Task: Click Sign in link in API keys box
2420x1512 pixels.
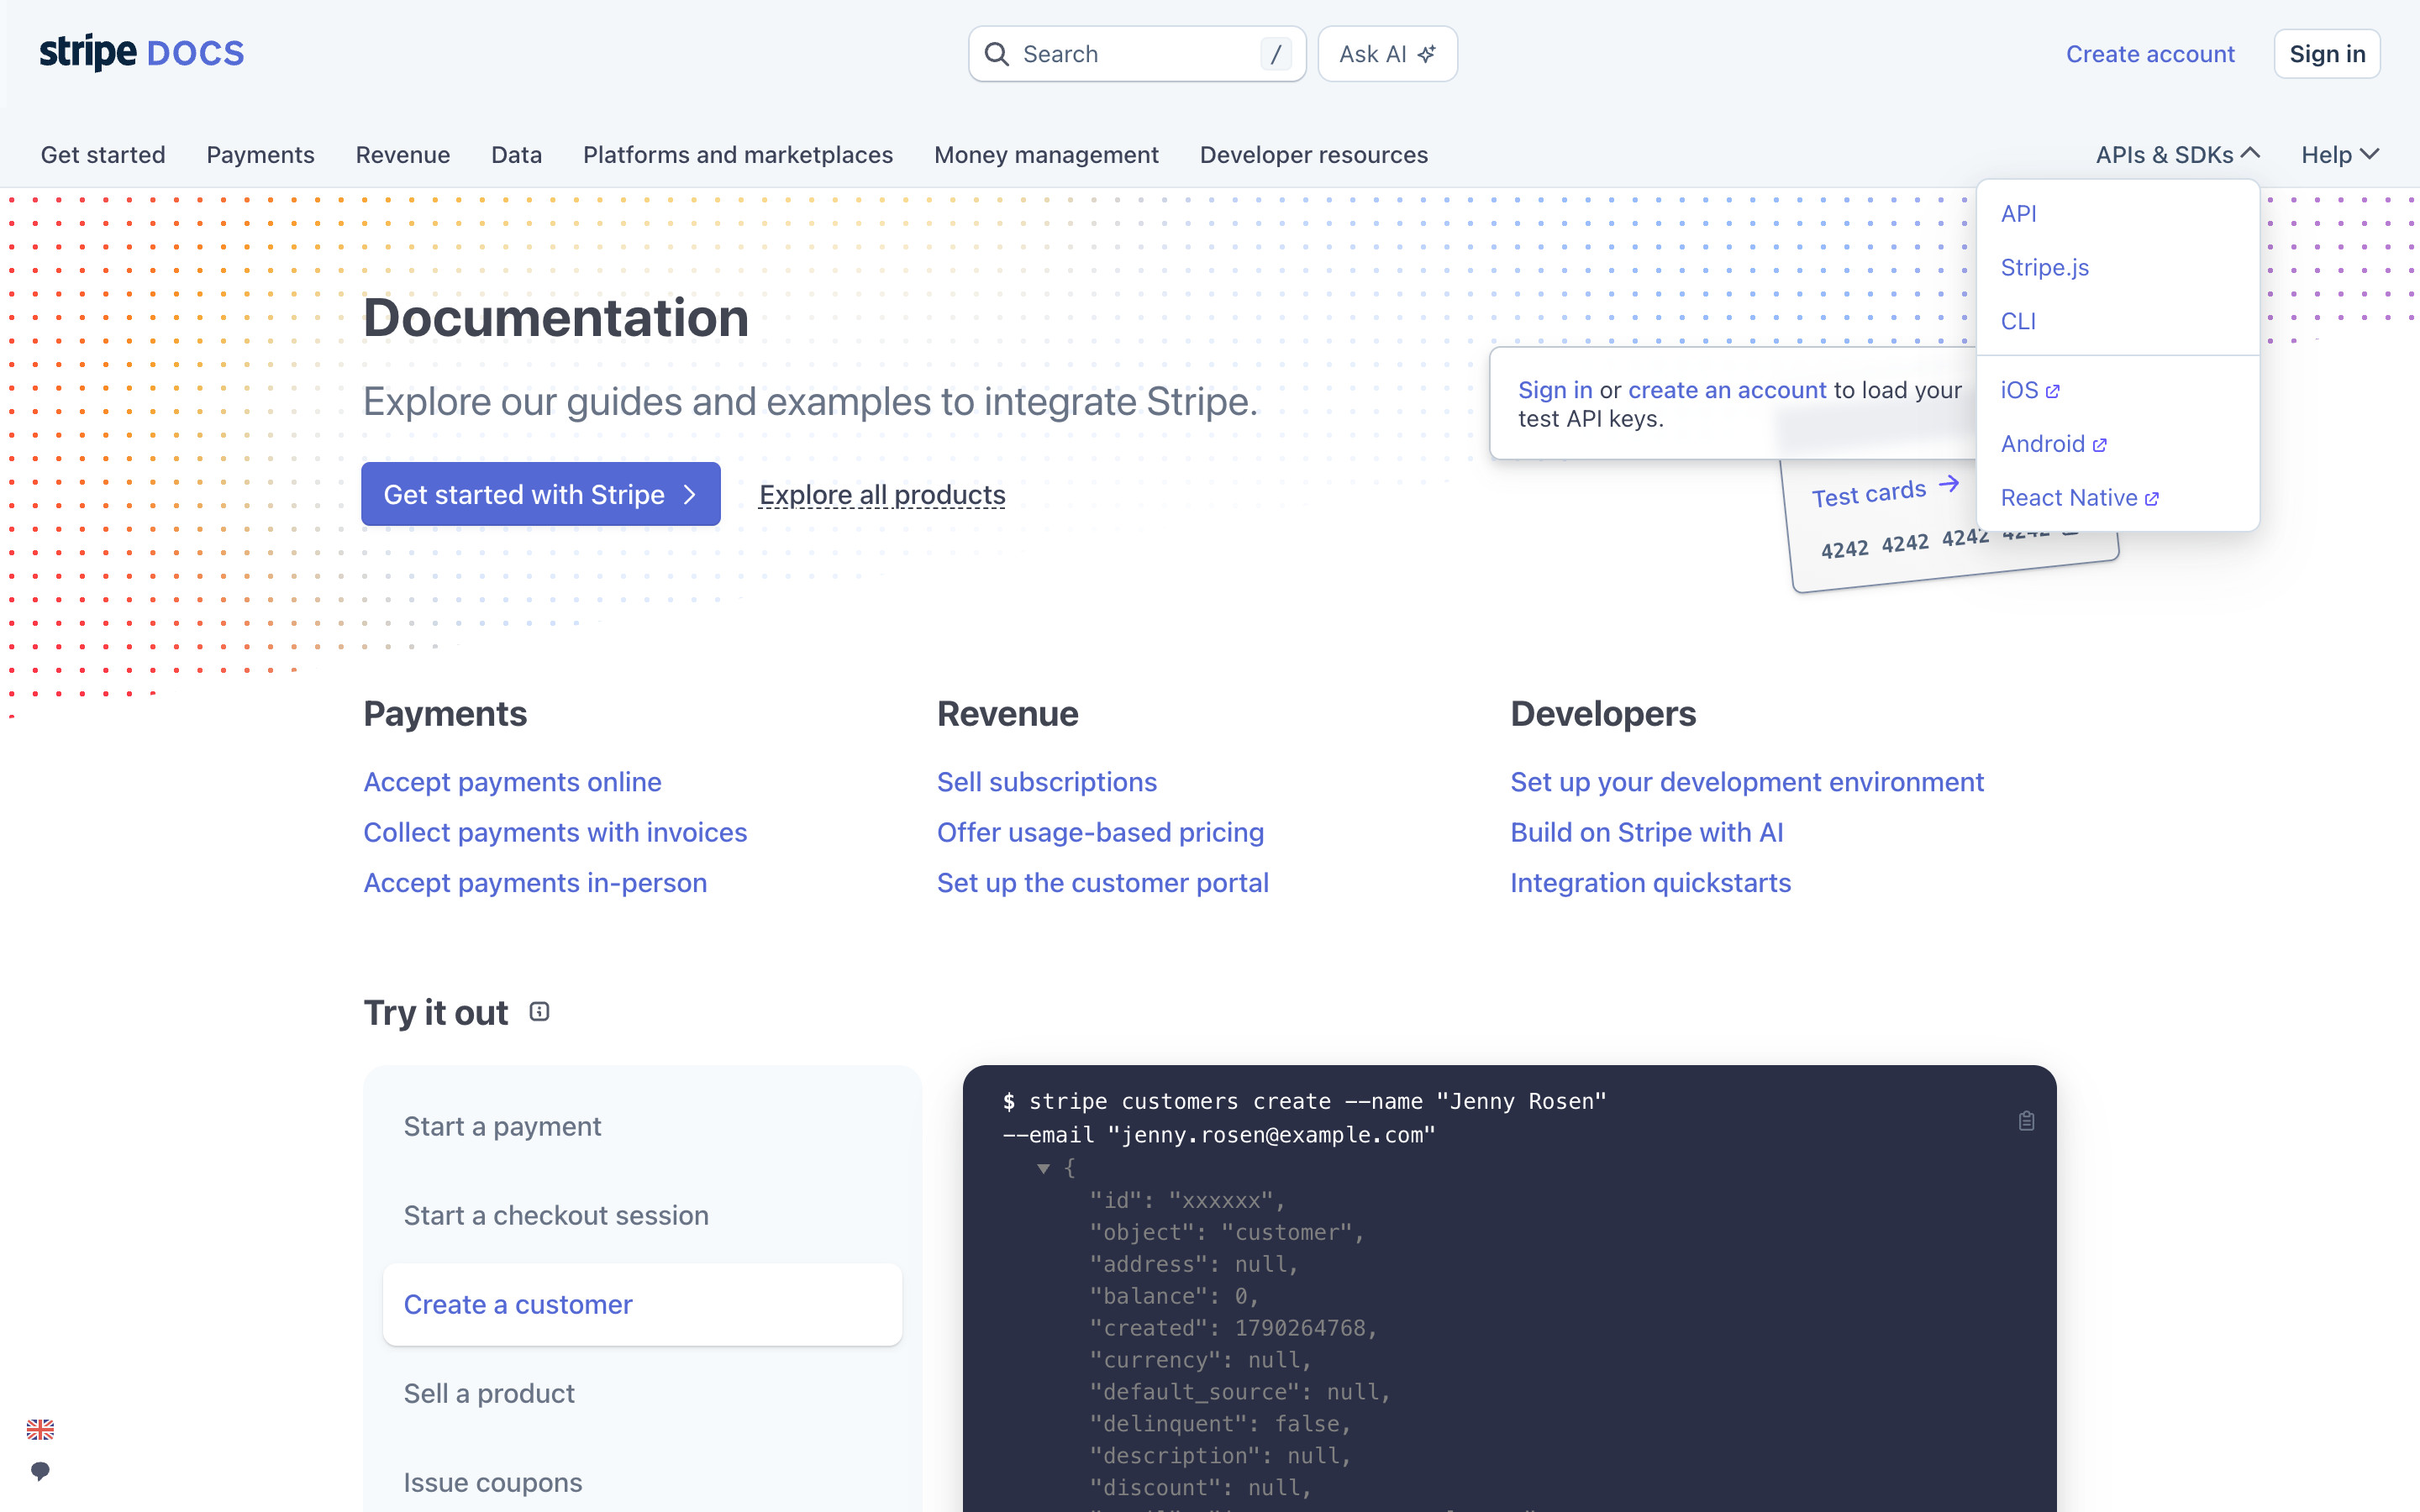Action: (1555, 390)
